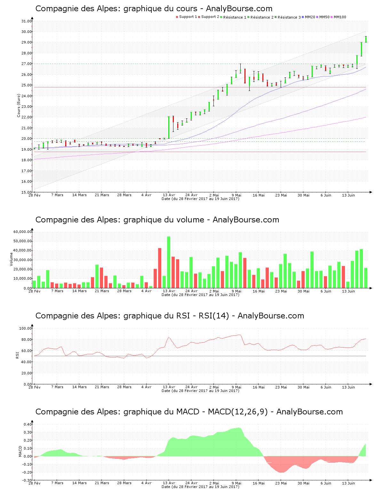Click the 31.00 value on price axis
This screenshot has width=384, height=496.
pyautogui.click(x=26, y=21)
